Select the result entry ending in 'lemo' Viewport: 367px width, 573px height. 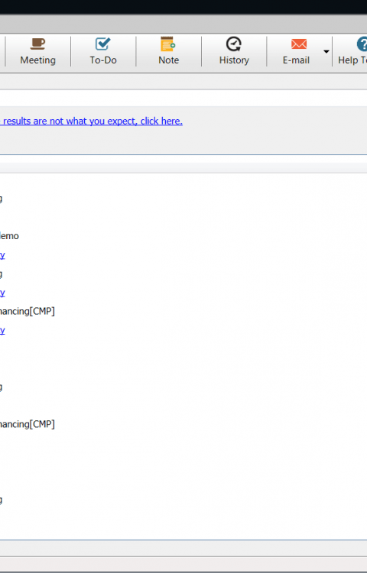(x=9, y=236)
